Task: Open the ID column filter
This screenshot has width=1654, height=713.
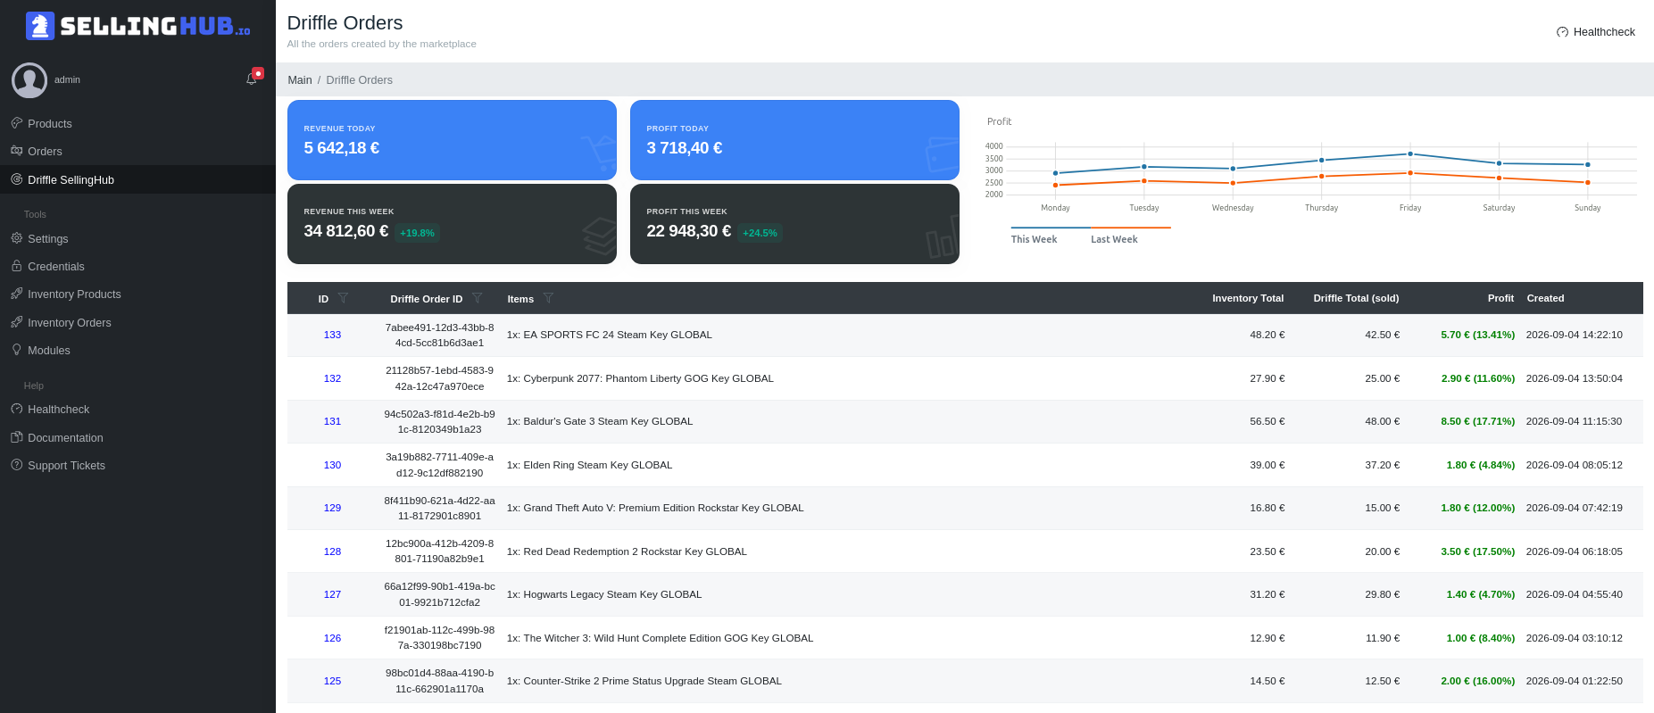Action: 343,298
